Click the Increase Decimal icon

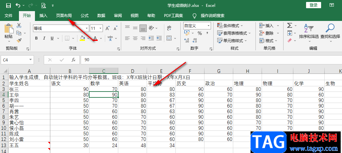coord(187,41)
